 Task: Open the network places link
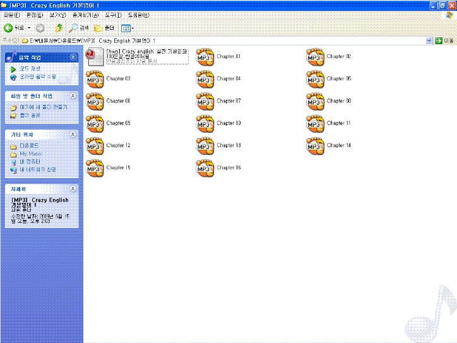[38, 169]
